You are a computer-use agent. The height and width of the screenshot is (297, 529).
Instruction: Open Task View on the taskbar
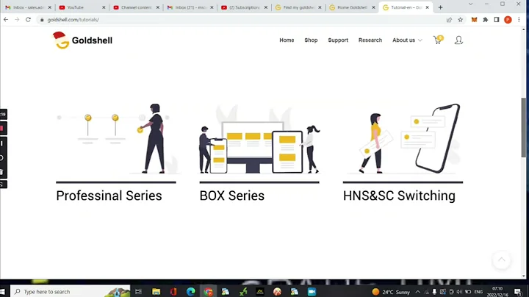[138, 292]
